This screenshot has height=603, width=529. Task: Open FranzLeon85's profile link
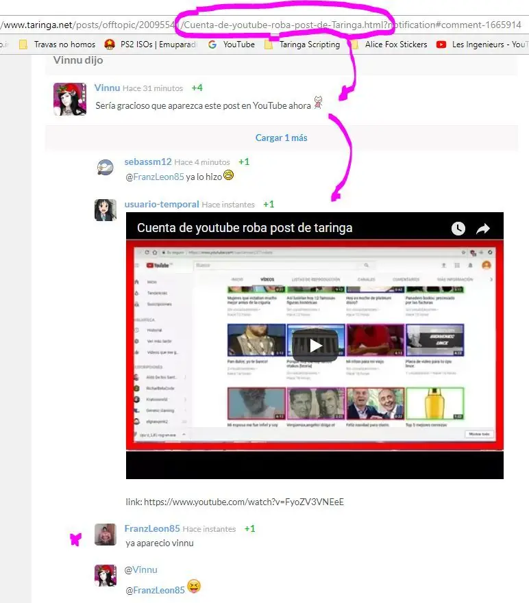tap(152, 529)
